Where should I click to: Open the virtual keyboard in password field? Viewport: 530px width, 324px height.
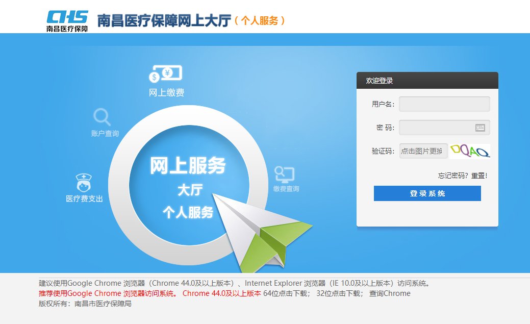[x=480, y=128]
